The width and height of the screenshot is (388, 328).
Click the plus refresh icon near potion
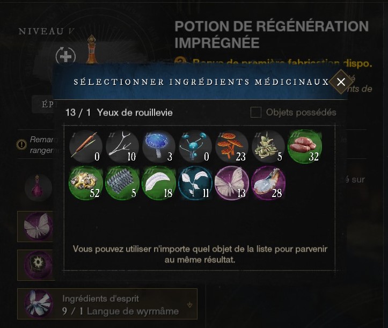coord(65,57)
